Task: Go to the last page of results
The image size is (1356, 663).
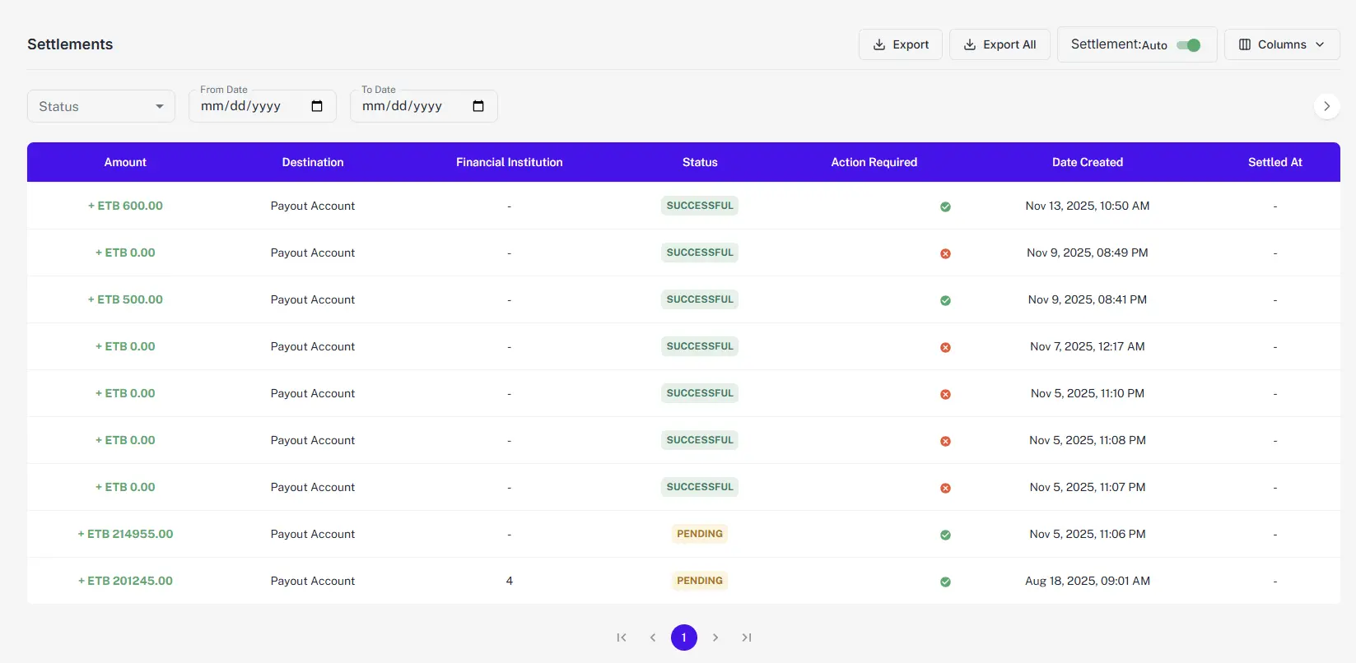Action: click(x=747, y=637)
